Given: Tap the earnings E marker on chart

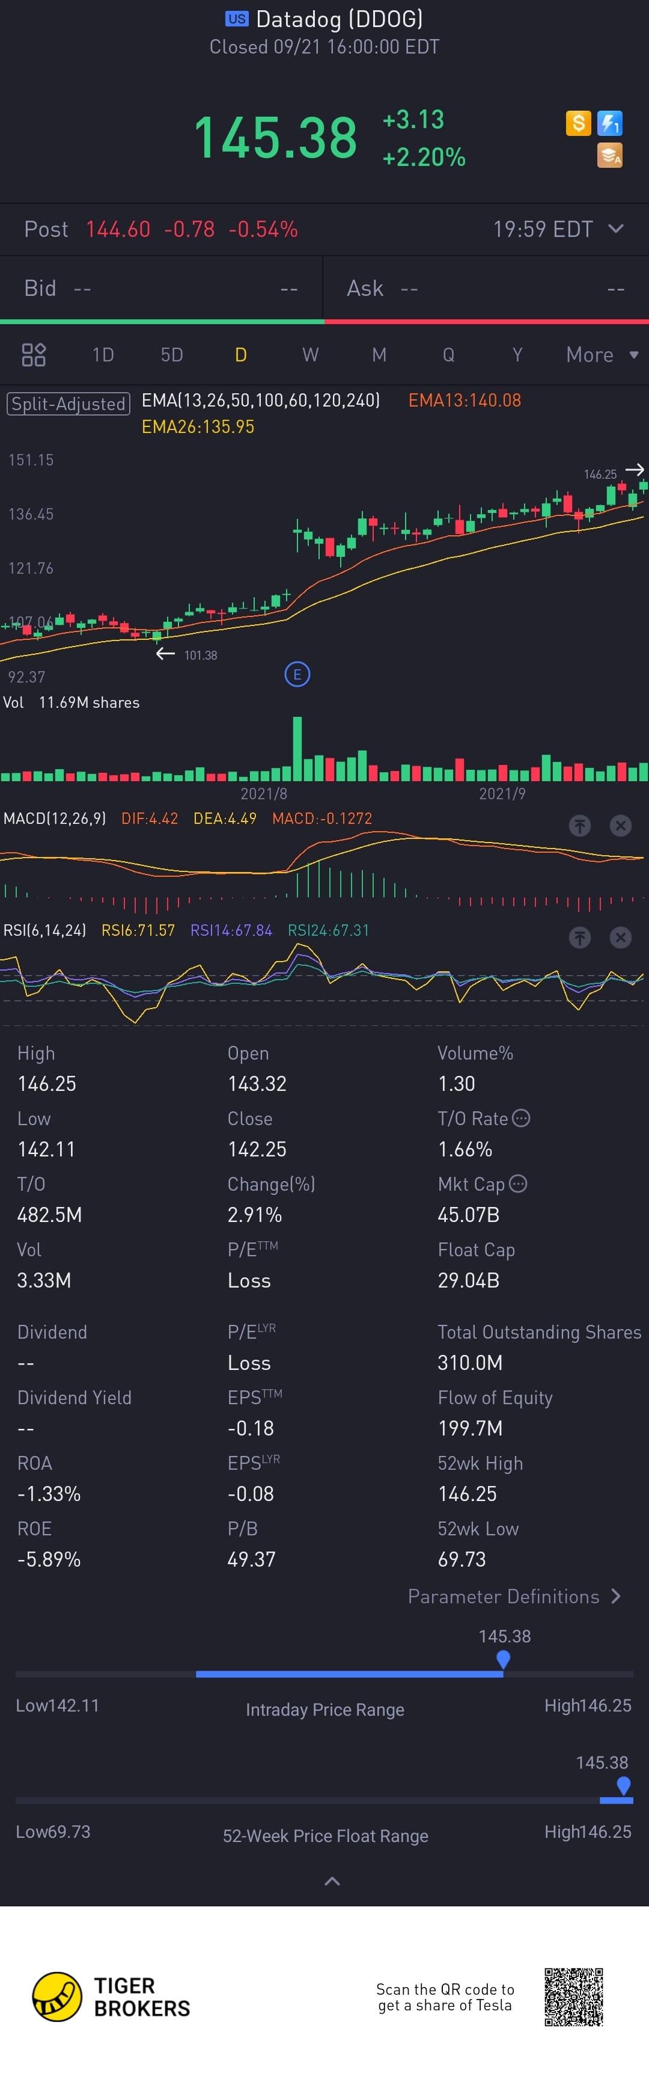Looking at the screenshot, I should pos(297,674).
